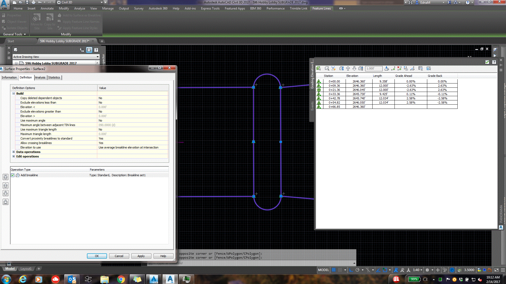
Task: Expand General Tools panel dropdown
Action: tap(15, 34)
